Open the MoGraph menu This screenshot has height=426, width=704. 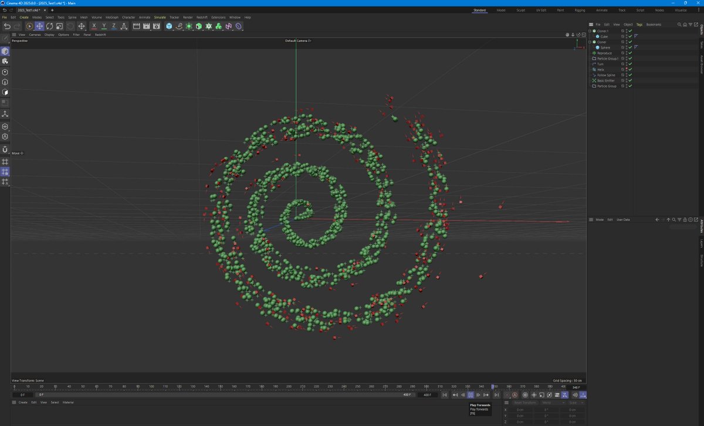111,18
